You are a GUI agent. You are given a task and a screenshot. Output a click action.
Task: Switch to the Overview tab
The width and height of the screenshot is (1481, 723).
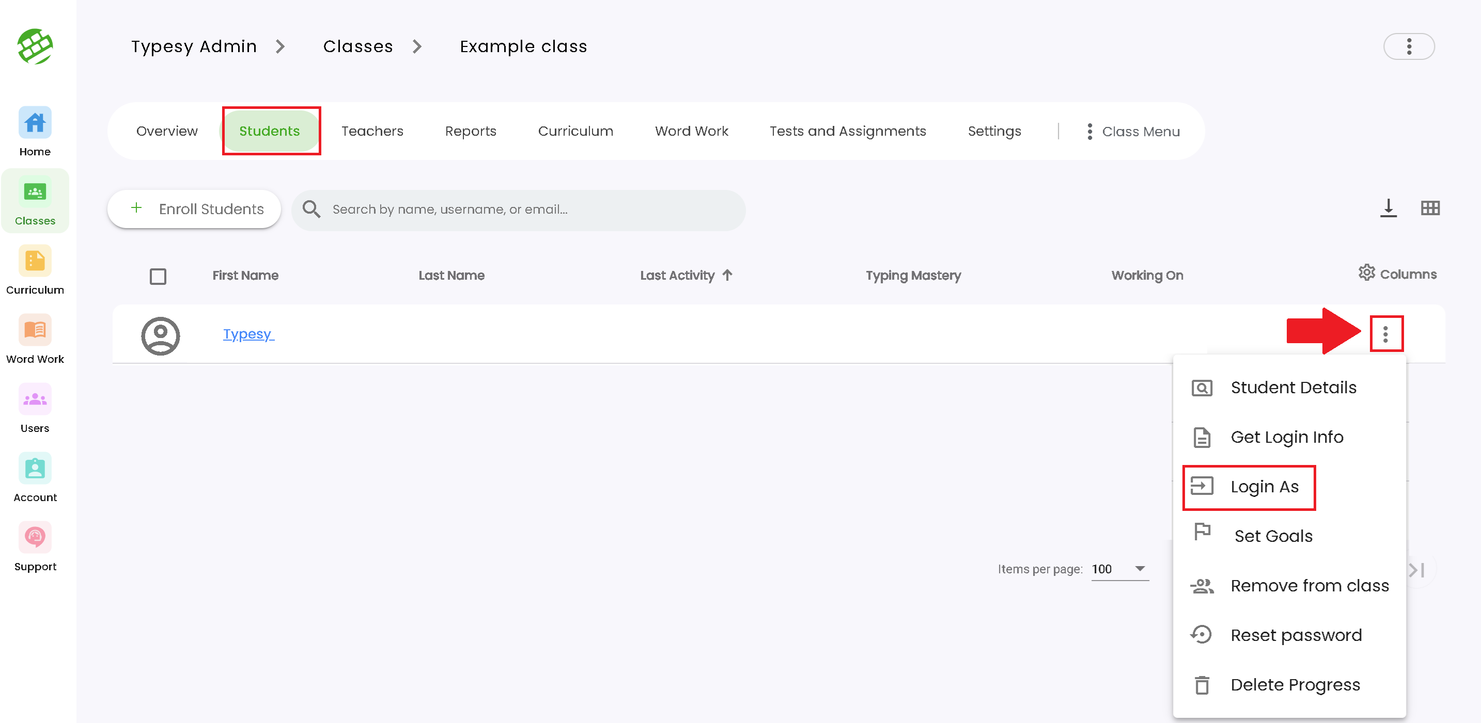click(167, 131)
